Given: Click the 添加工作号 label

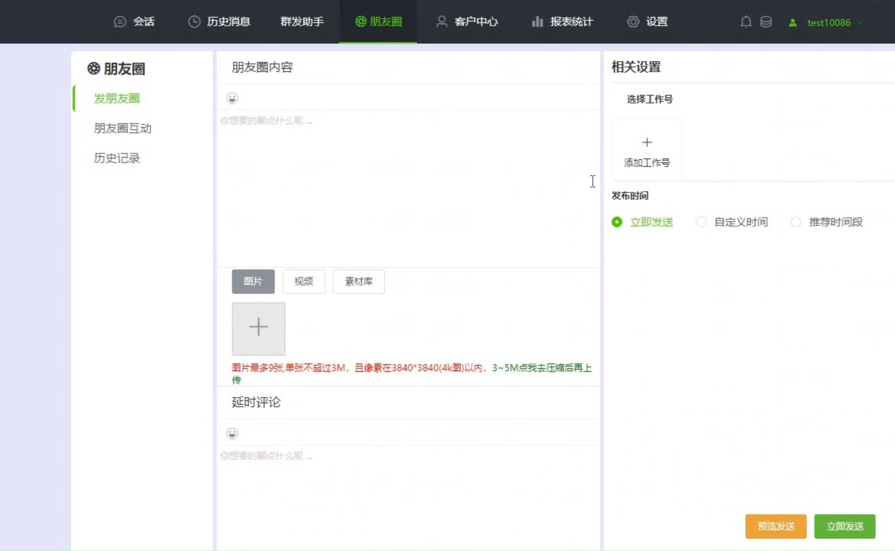Looking at the screenshot, I should 647,162.
